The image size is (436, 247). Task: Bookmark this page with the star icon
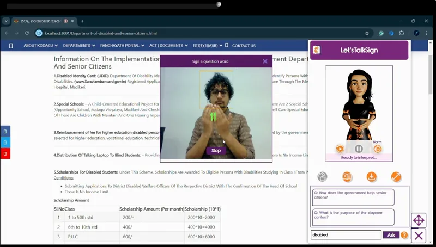367,33
